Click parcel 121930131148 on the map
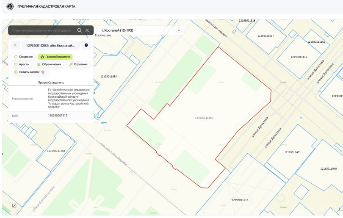This screenshot has width=343, height=218. (x=56, y=151)
